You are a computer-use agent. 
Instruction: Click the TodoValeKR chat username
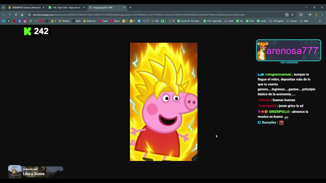point(267,106)
